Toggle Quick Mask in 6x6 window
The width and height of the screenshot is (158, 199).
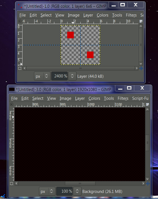pyautogui.click(x=20, y=68)
